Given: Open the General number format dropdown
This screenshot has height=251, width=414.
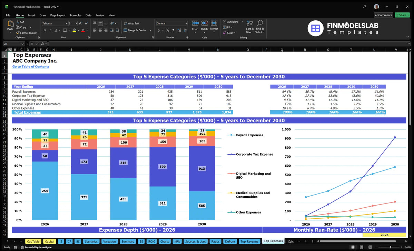Looking at the screenshot, I should [x=186, y=23].
